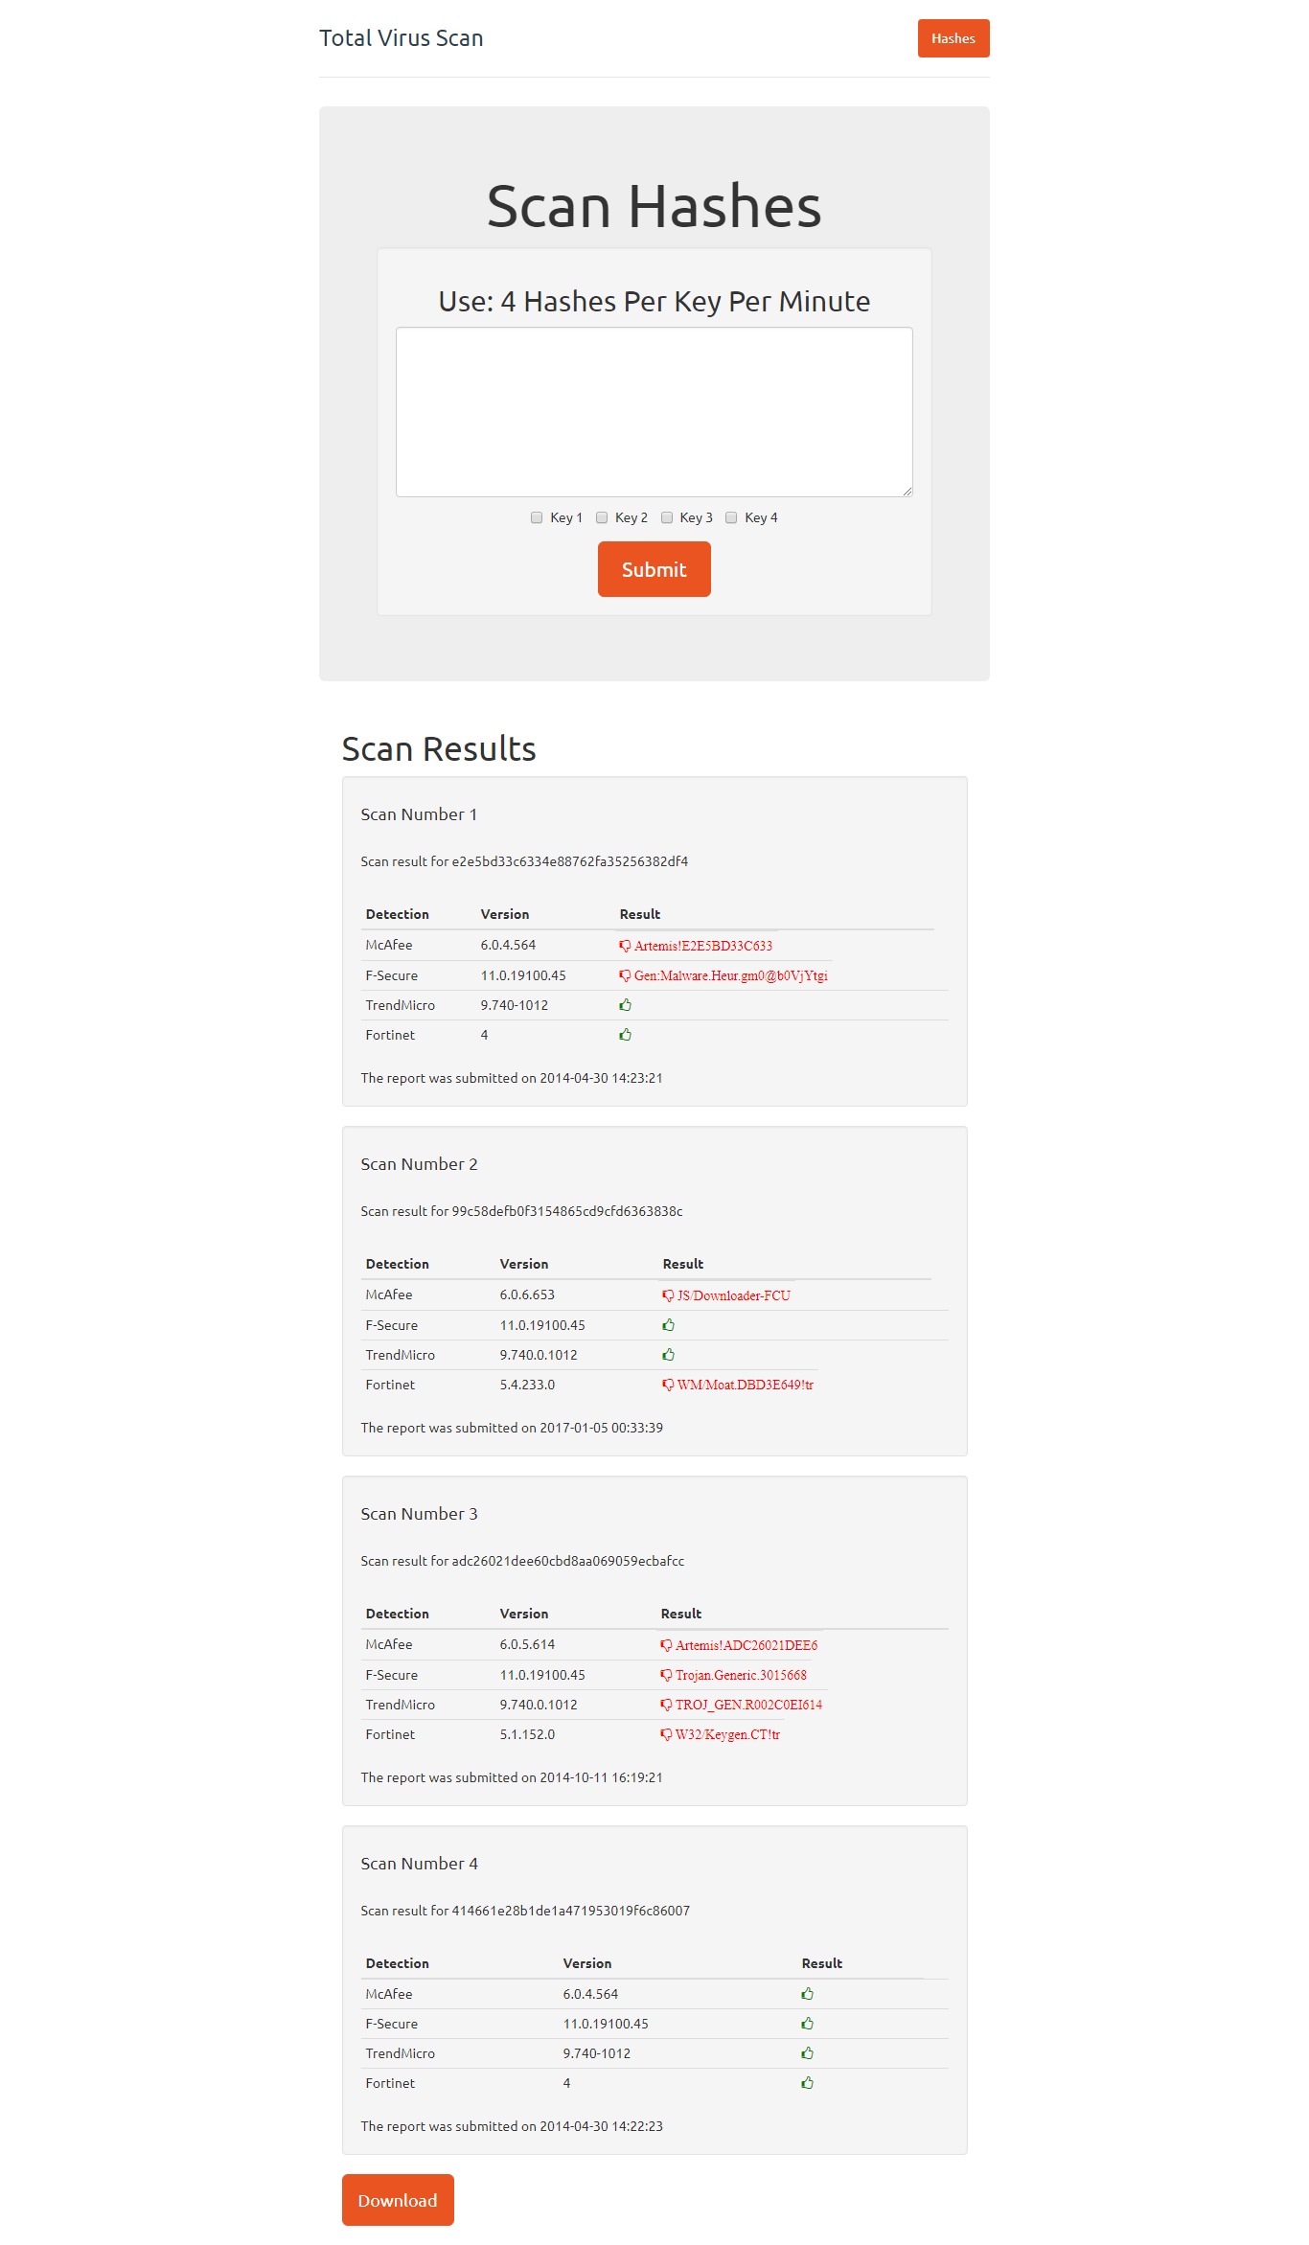Click TrendMicro thumbs-up icon in Scan Number 2

[x=668, y=1355]
